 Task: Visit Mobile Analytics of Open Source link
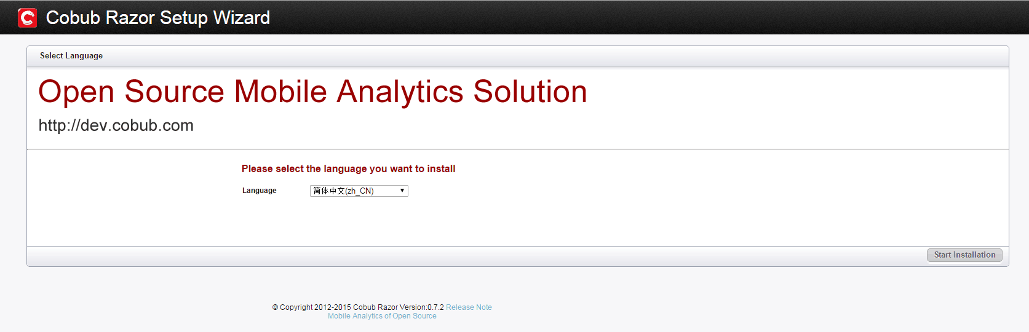point(382,316)
